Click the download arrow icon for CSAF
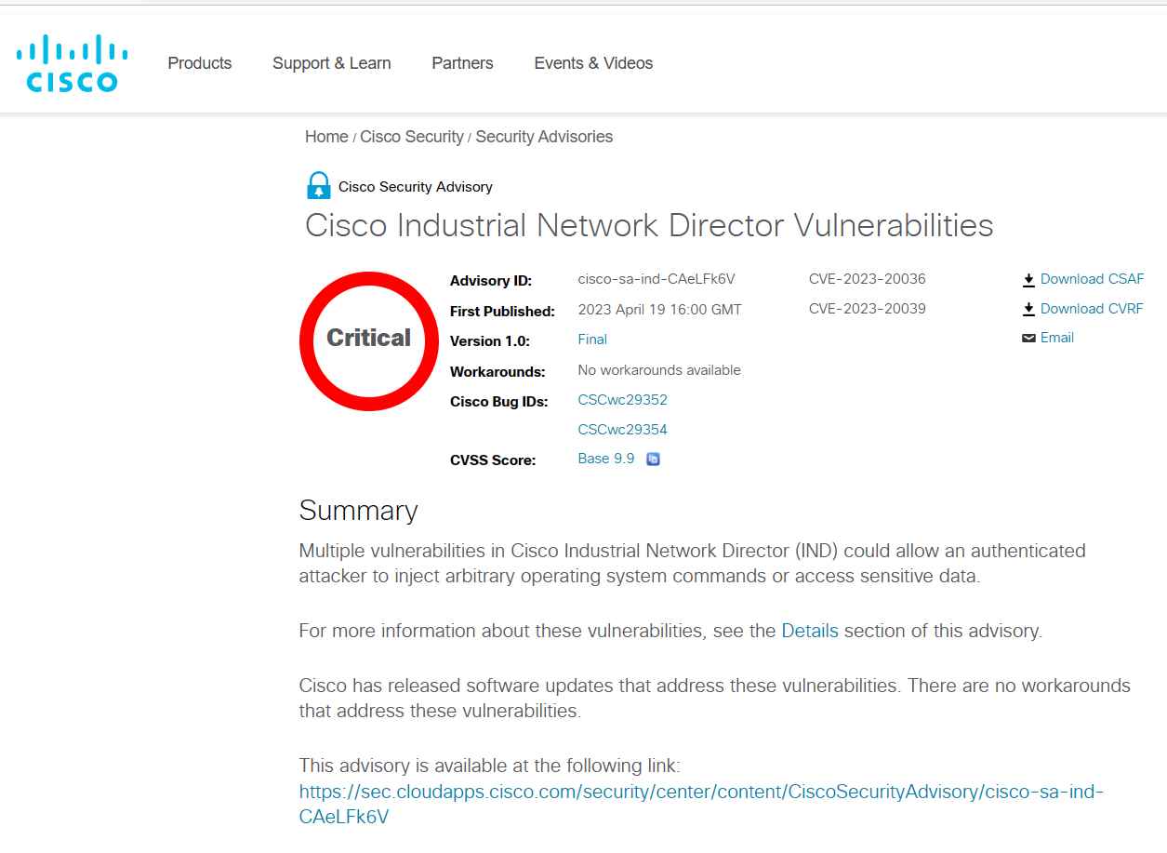 1028,279
